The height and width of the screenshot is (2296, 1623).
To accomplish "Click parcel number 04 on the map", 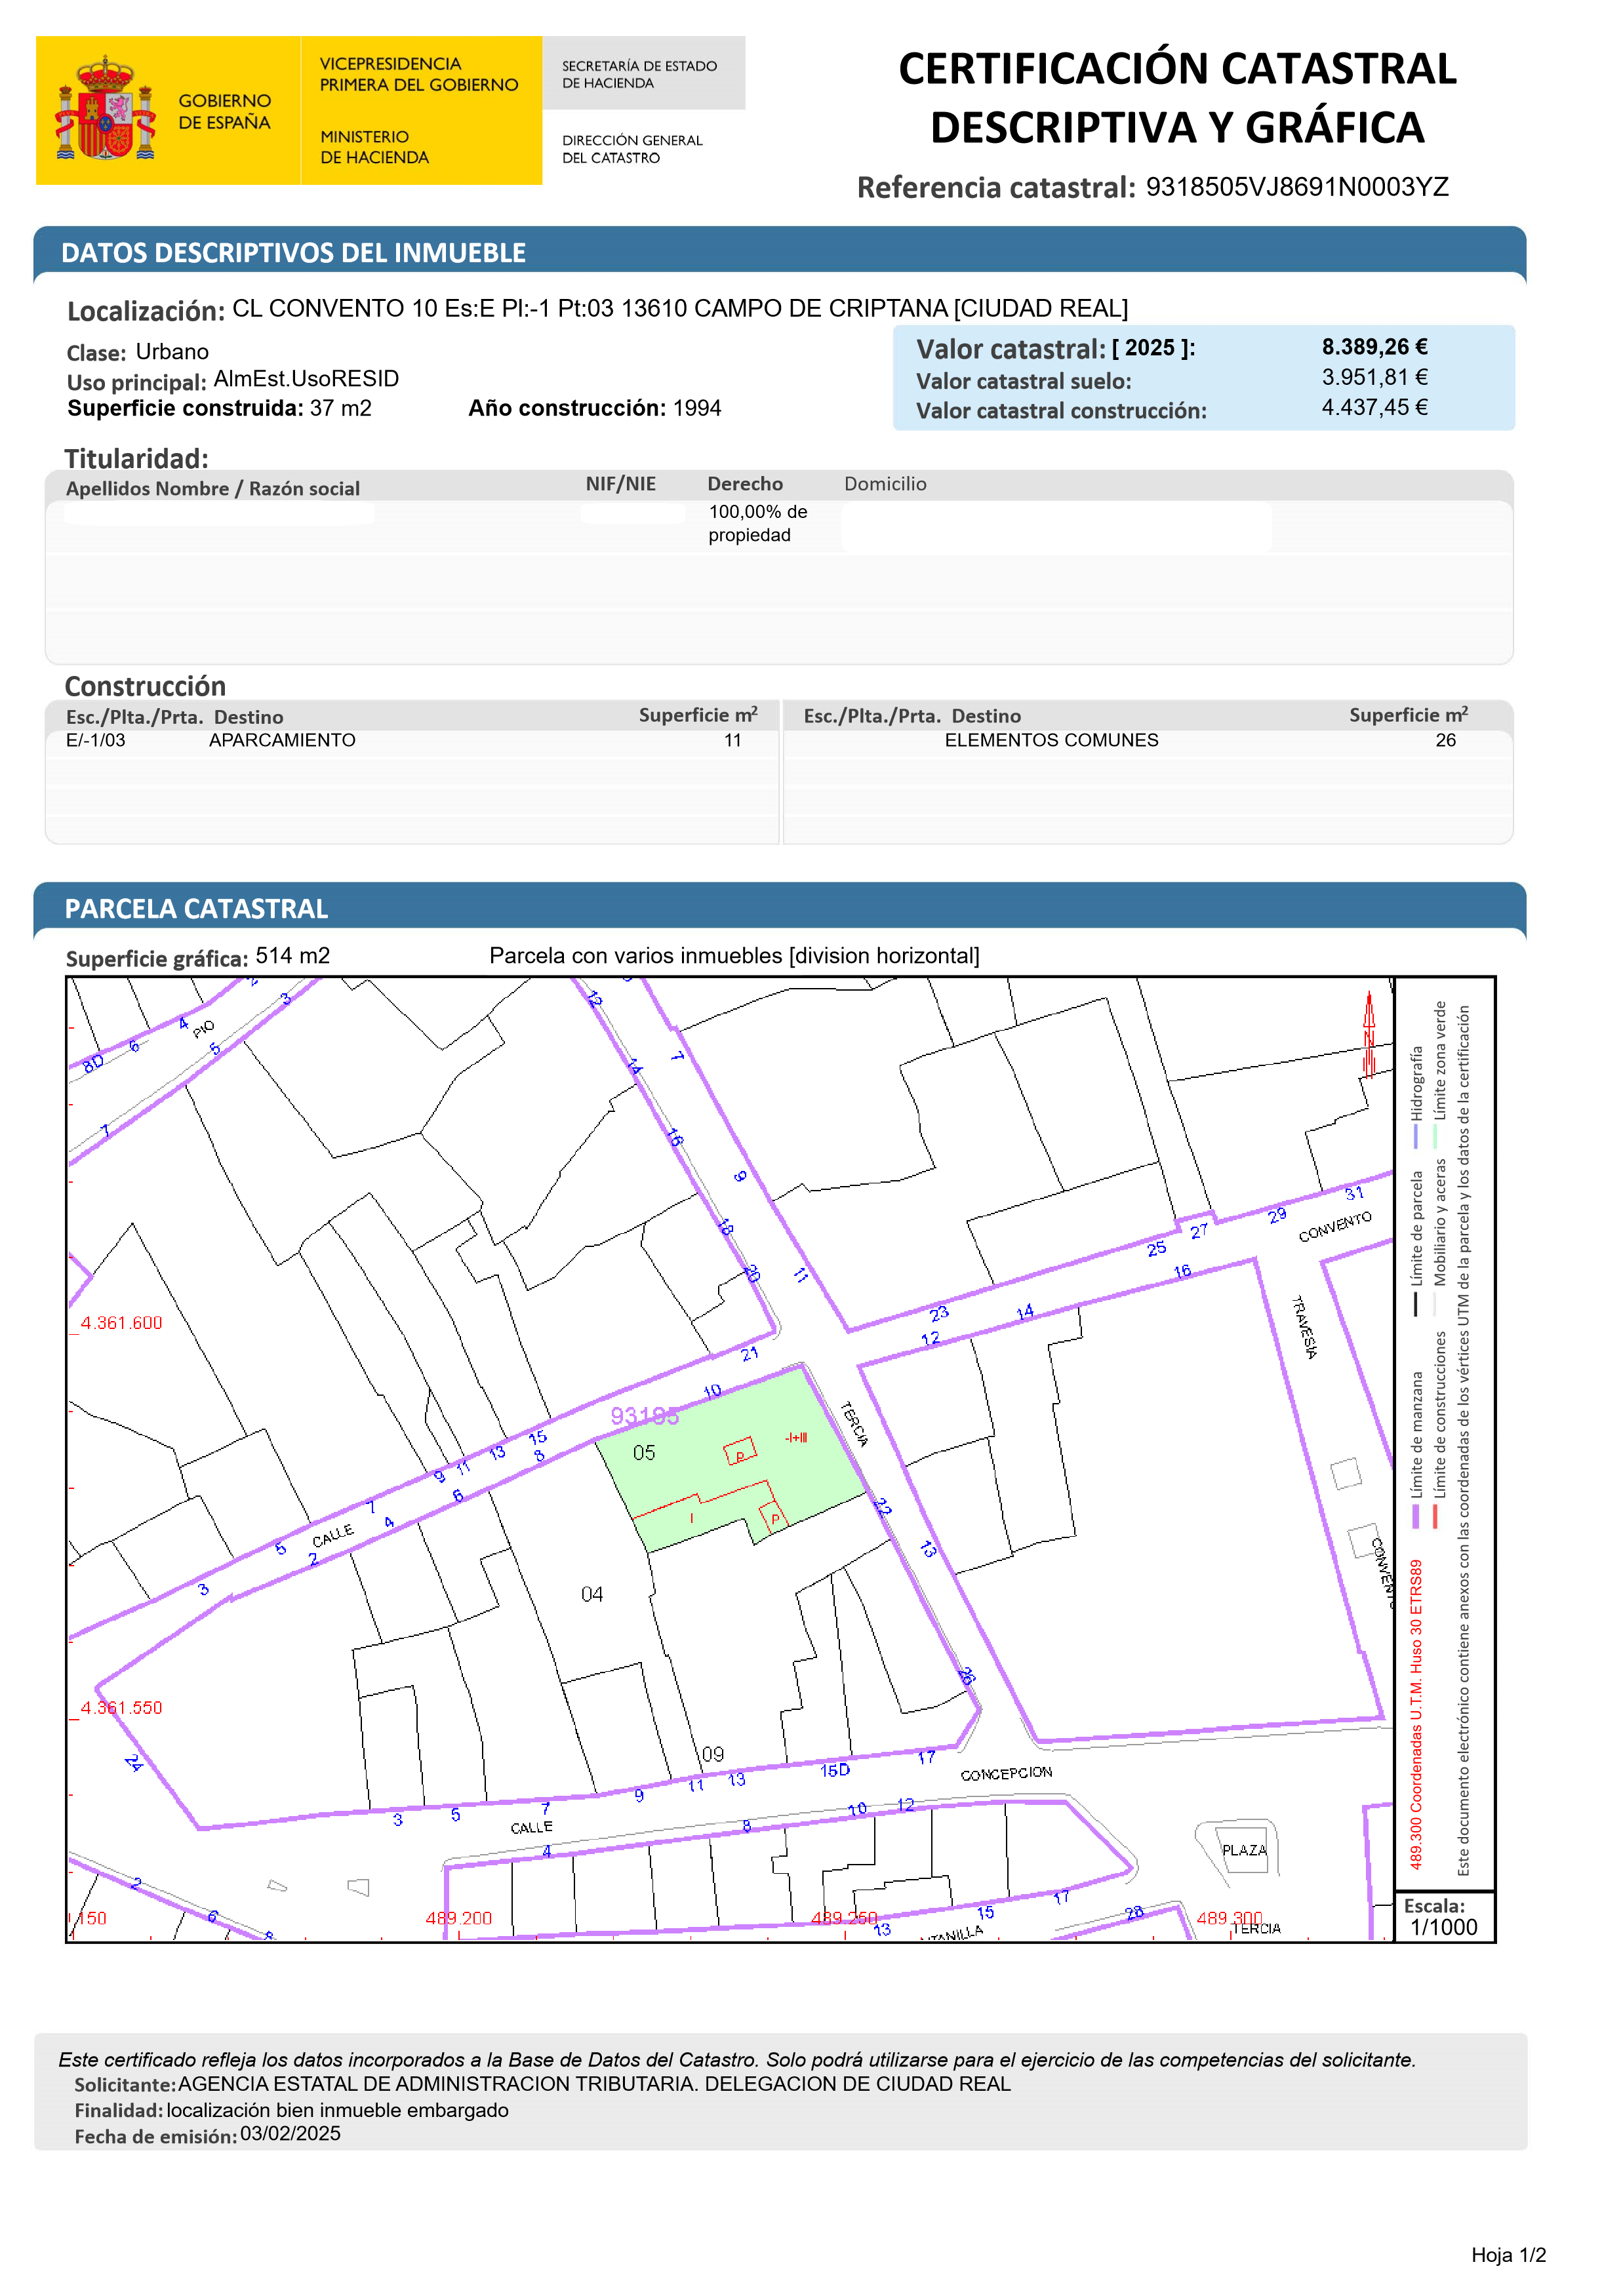I will coord(592,1594).
